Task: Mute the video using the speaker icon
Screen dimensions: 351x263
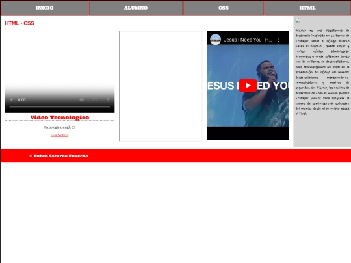Action: click(82, 100)
